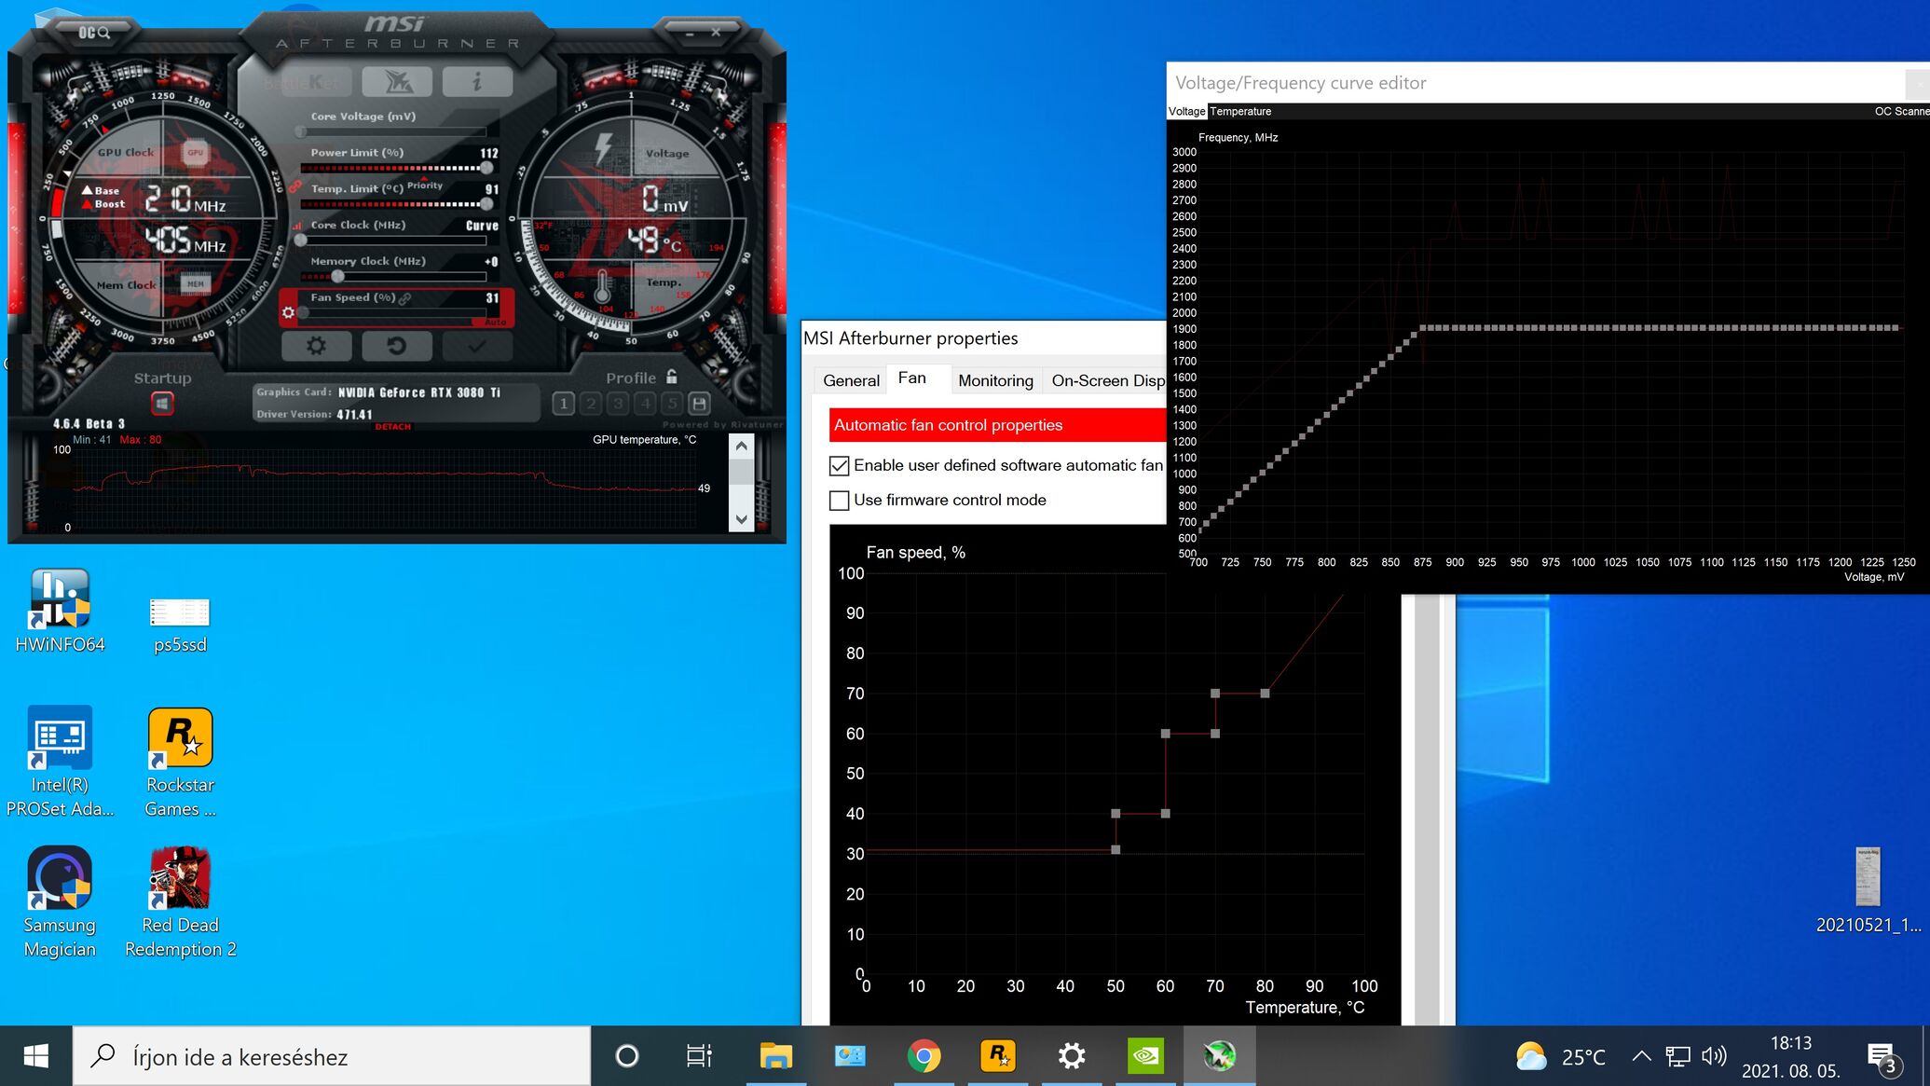1930x1086 pixels.
Task: Select the Temperature tab in curve editor
Action: pyautogui.click(x=1240, y=111)
